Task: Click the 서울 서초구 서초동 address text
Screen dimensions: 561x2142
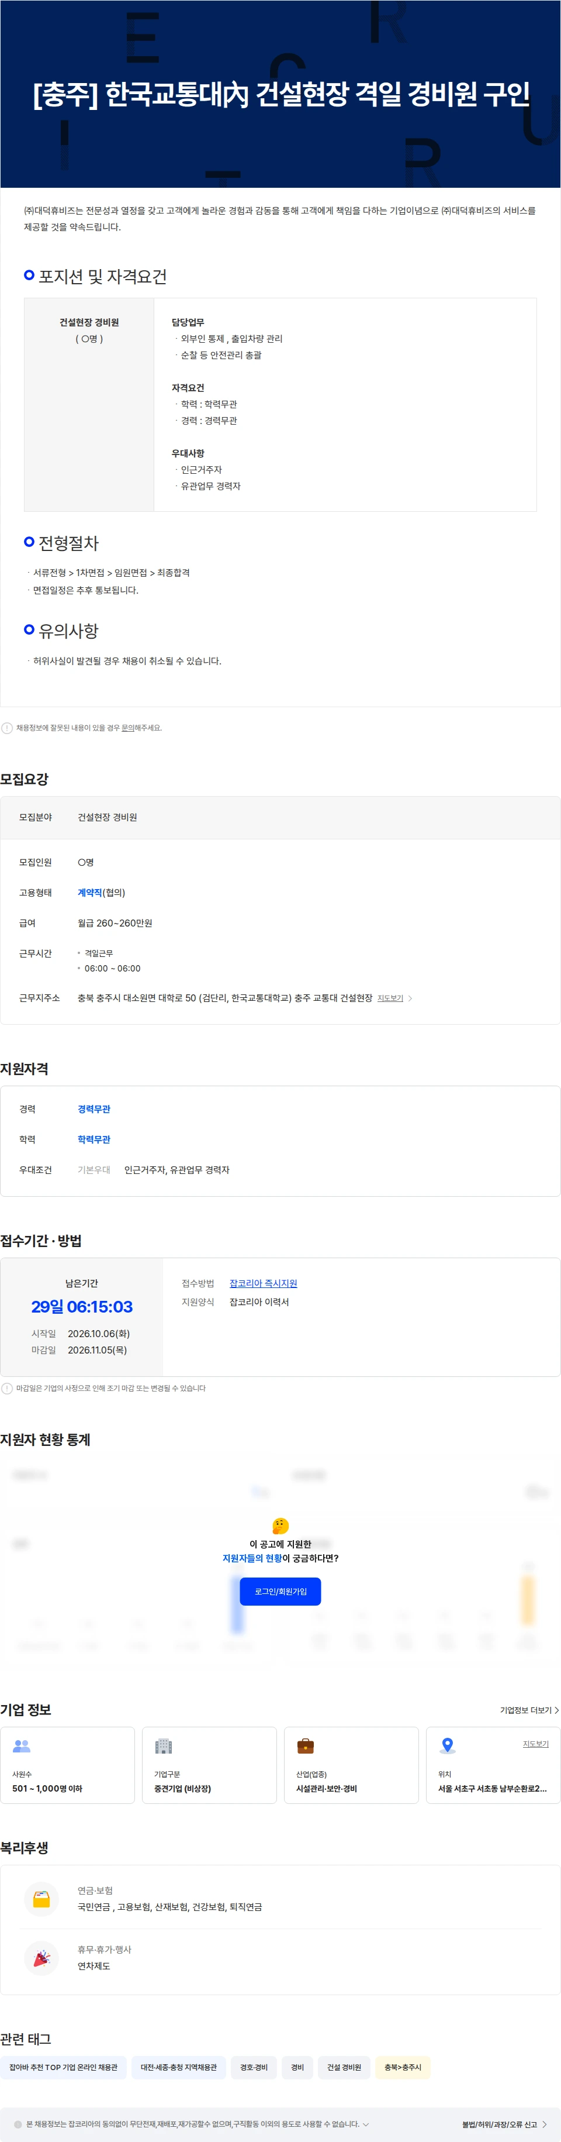Action: tap(492, 1789)
